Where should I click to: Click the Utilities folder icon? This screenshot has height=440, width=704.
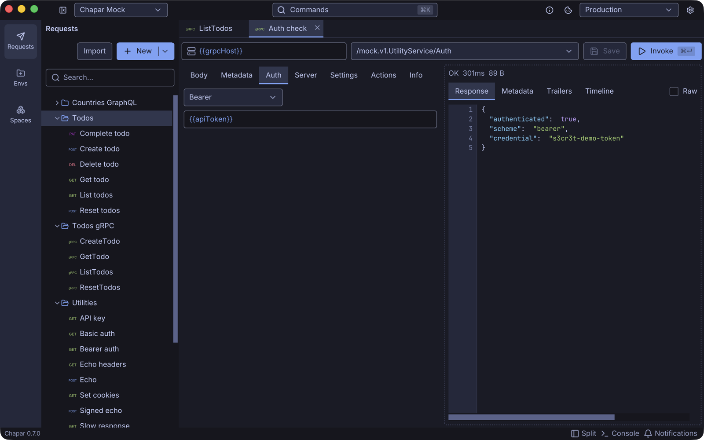[65, 303]
